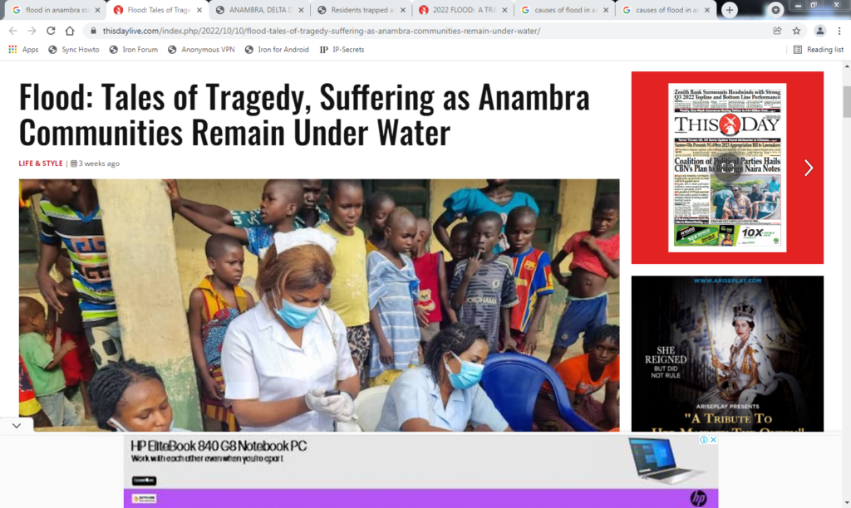Open the Apps grid in bookmarks bar
Screen dimensions: 851x508
pyautogui.click(x=23, y=49)
